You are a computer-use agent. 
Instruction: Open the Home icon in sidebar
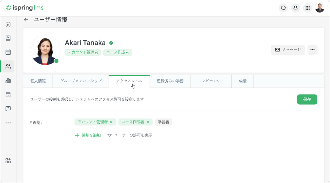[8, 24]
